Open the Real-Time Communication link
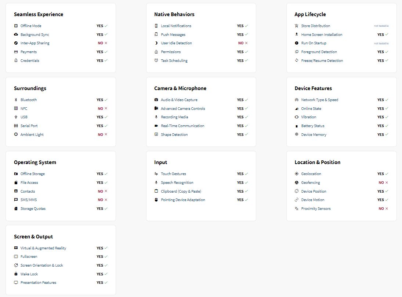Viewport: 402px width, 297px height. (182, 126)
